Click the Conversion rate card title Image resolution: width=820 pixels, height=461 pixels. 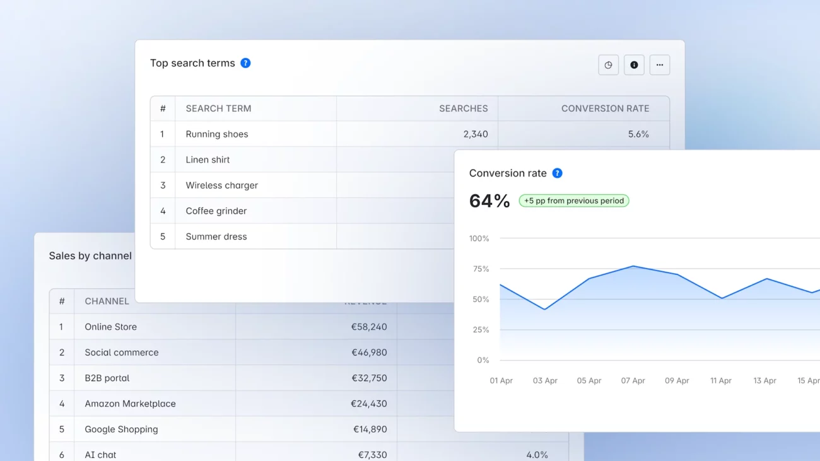click(508, 173)
